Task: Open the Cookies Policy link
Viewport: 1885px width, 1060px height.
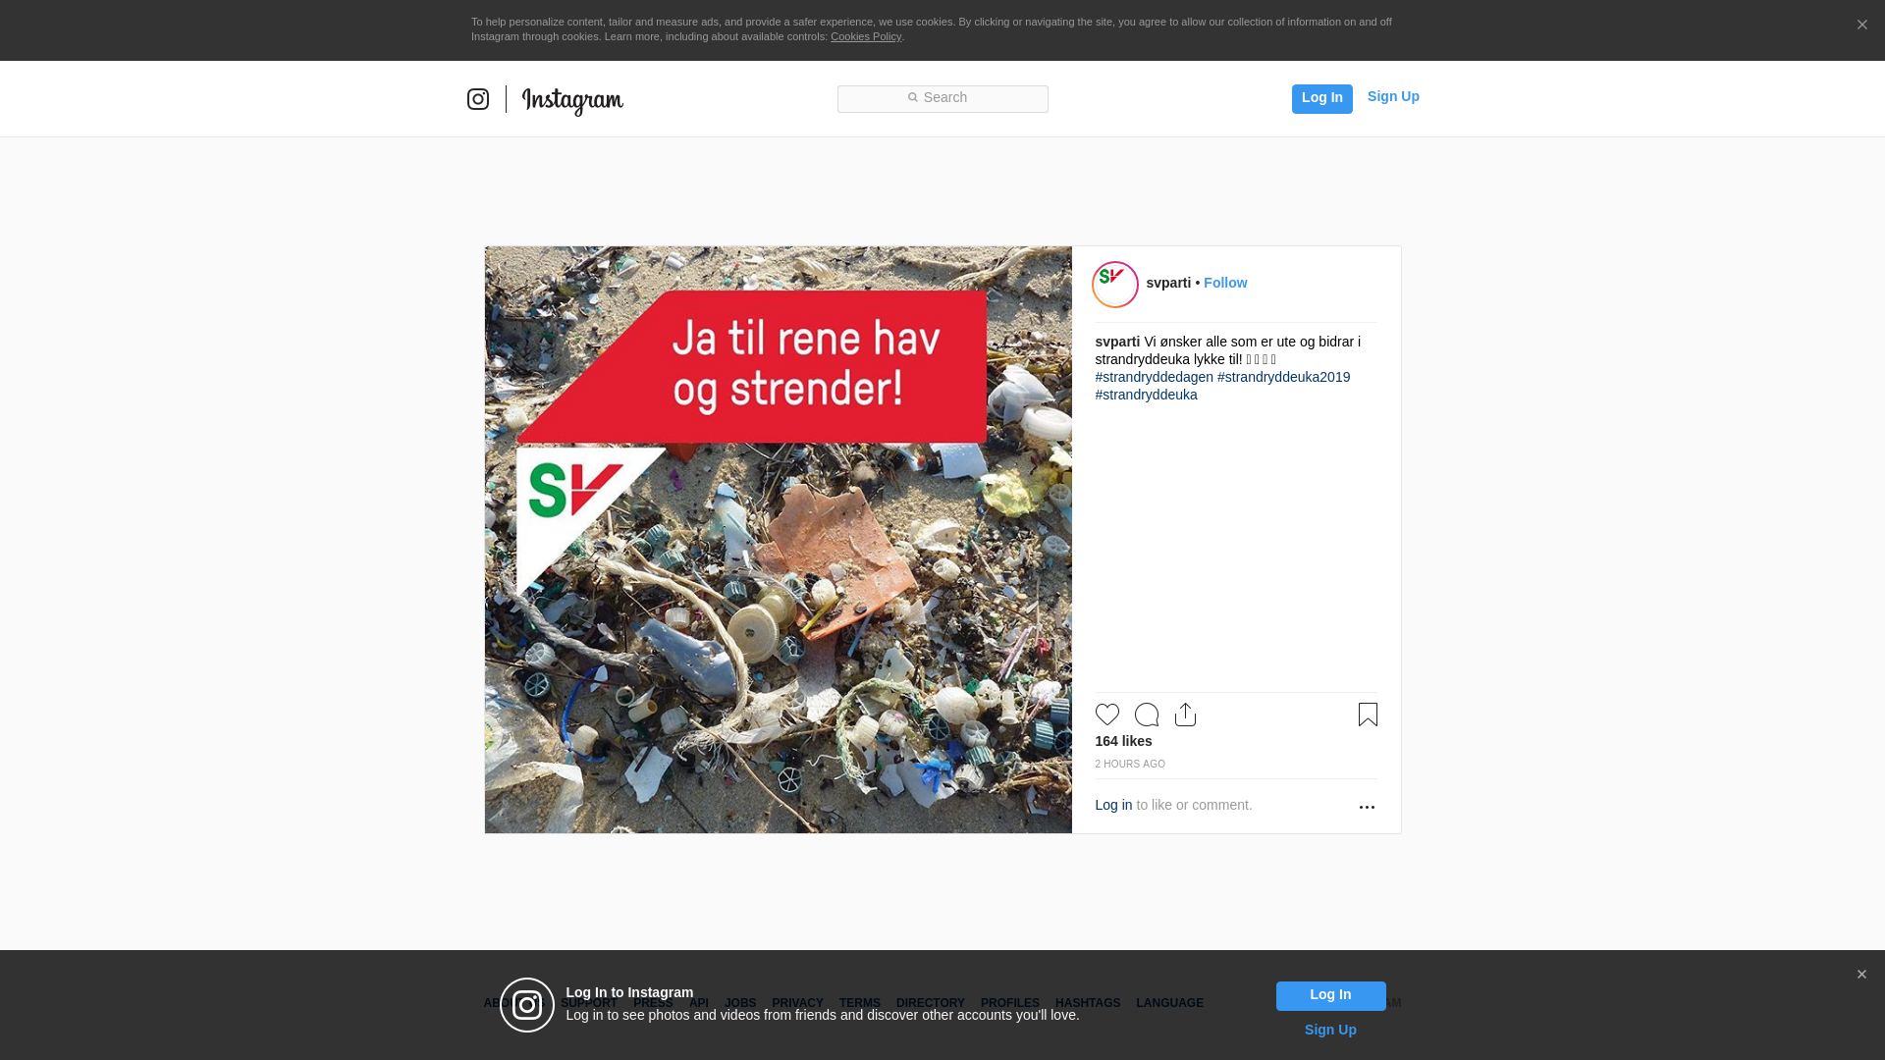Action: [x=865, y=36]
